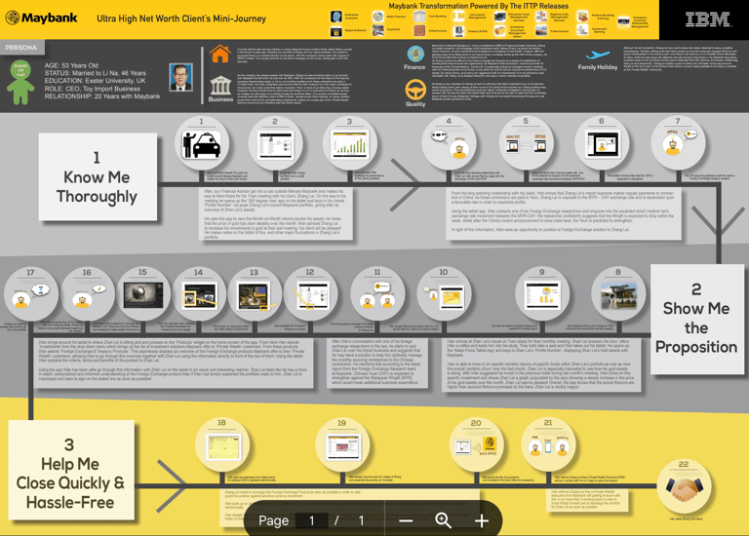The image size is (749, 536).
Task: Click step 11 two people talking circle
Action: point(377,293)
